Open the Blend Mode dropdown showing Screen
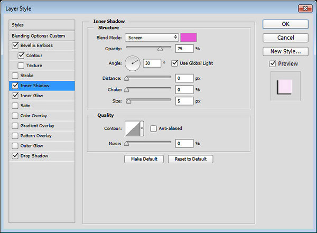 [152, 38]
